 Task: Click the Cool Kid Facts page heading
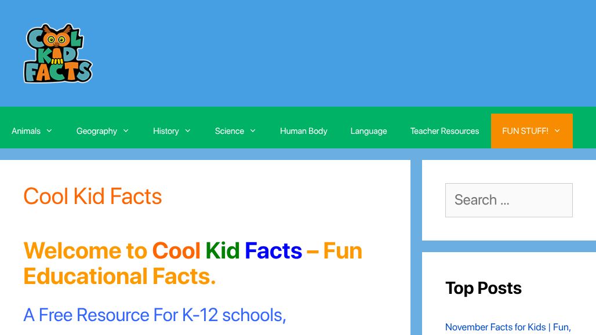tap(92, 196)
